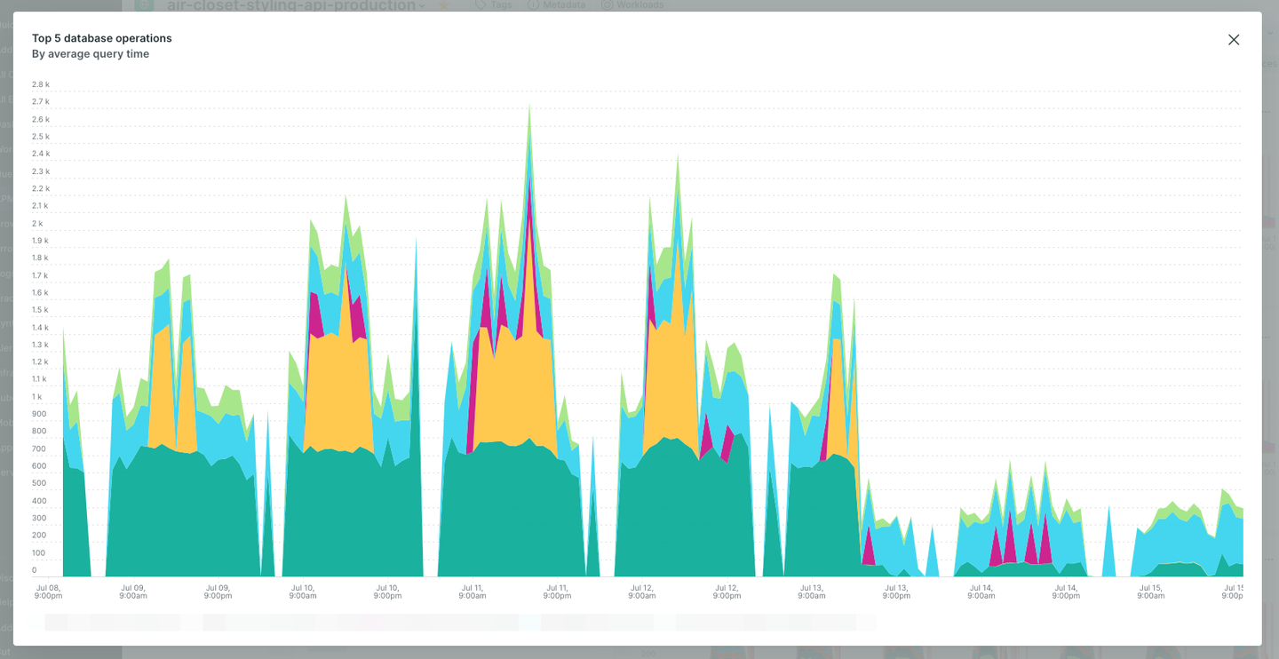Click the 'Jul 12, 9:00pm' x-axis label
Viewport: 1279px width, 659px height.
point(727,592)
